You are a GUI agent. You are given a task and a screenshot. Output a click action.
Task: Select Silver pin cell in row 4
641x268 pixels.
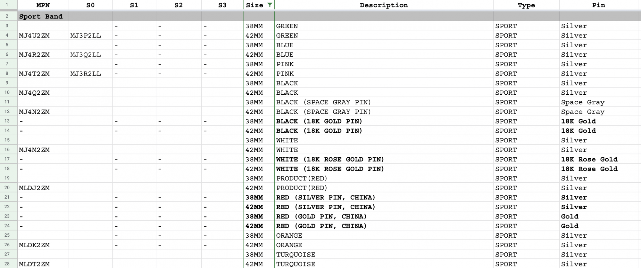click(599, 35)
